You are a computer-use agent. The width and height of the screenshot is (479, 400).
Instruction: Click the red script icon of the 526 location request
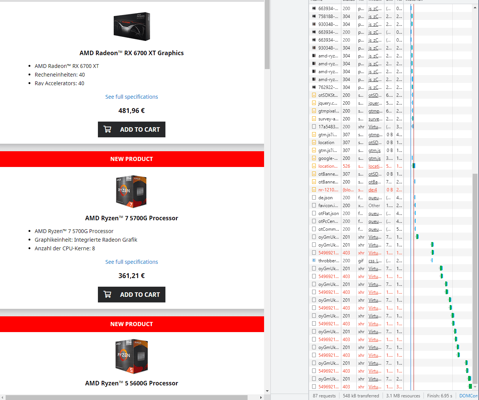coord(314,166)
